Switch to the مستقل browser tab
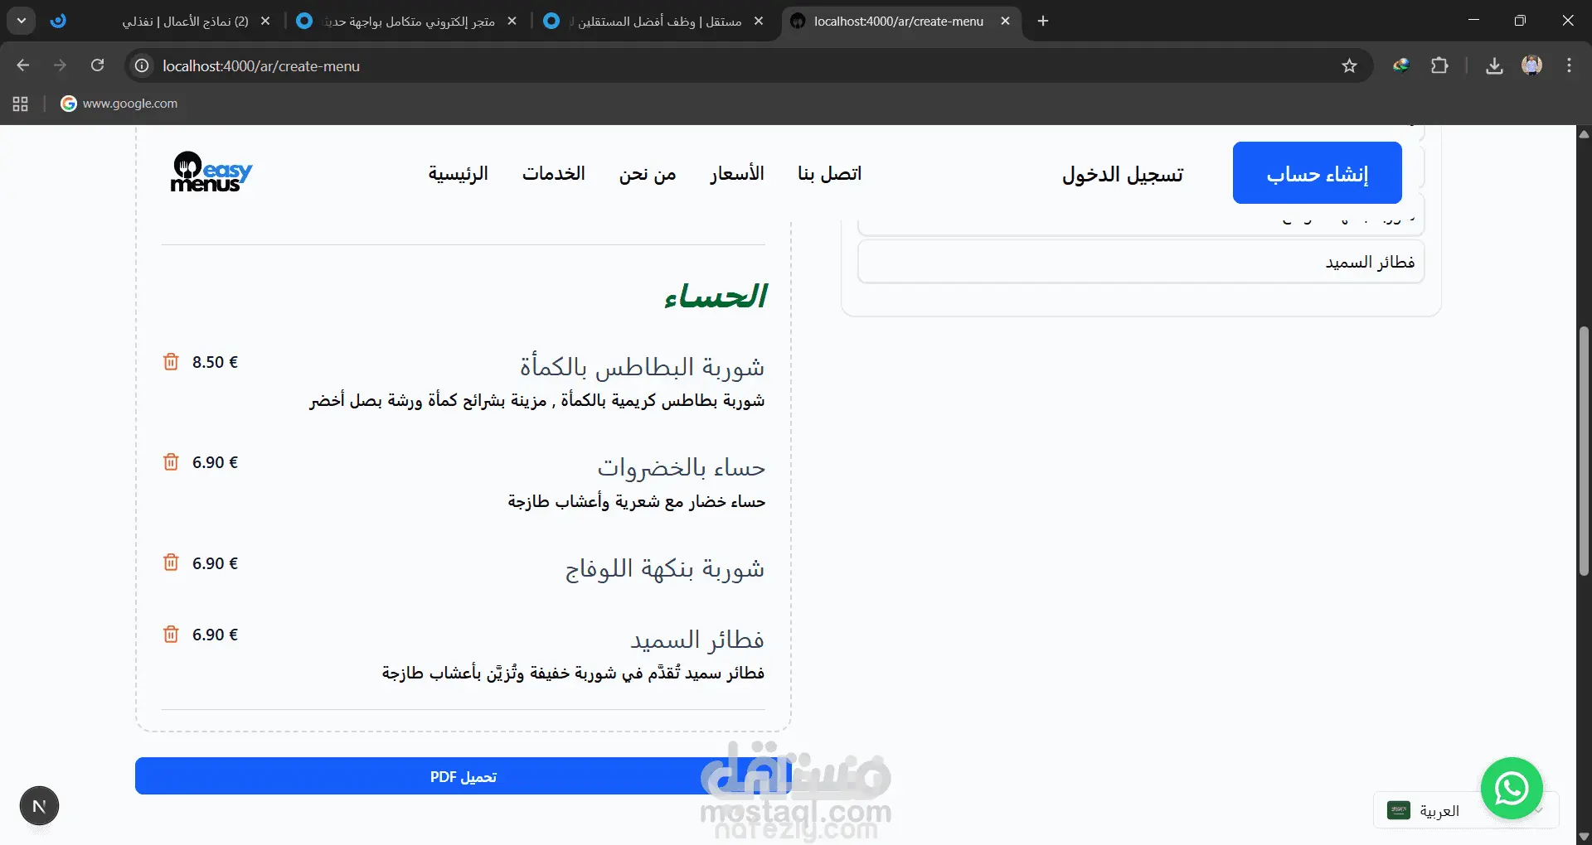Viewport: 1592px width, 845px height. (x=655, y=22)
